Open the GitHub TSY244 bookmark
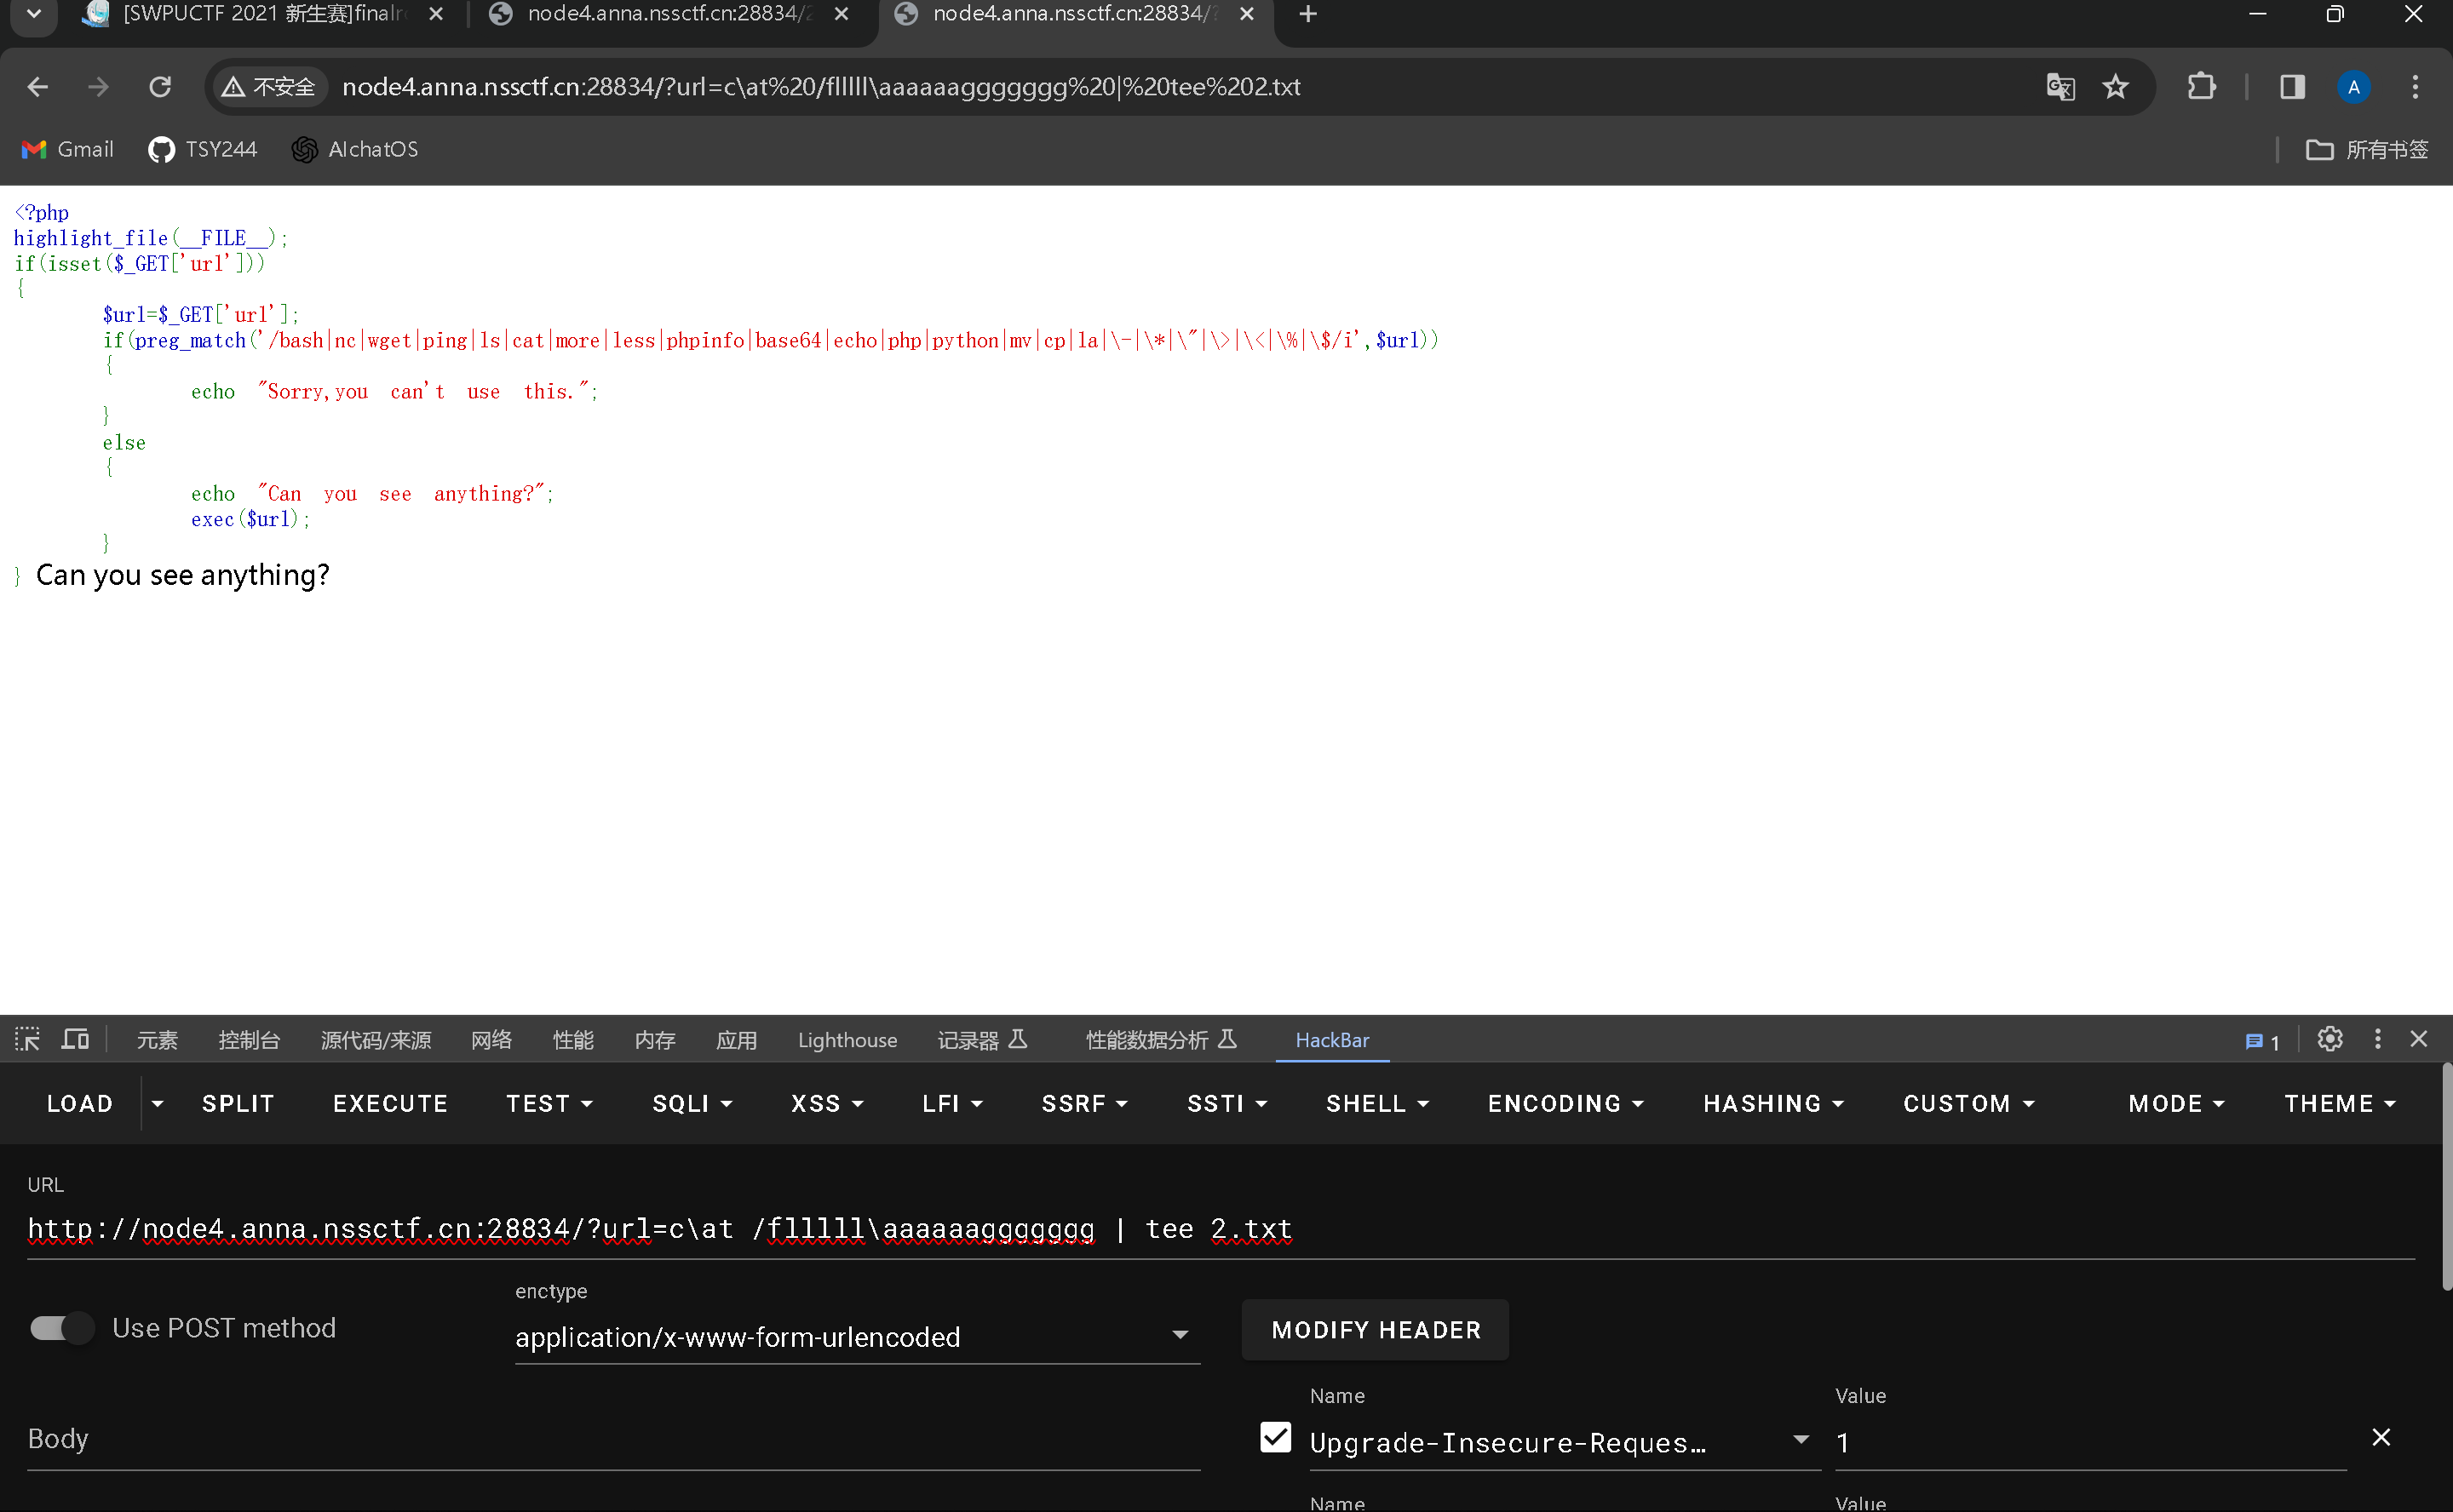Viewport: 2453px width, 1512px height. (x=203, y=149)
